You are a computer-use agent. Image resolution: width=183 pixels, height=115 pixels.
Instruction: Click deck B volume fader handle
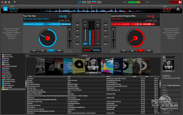tap(98, 28)
